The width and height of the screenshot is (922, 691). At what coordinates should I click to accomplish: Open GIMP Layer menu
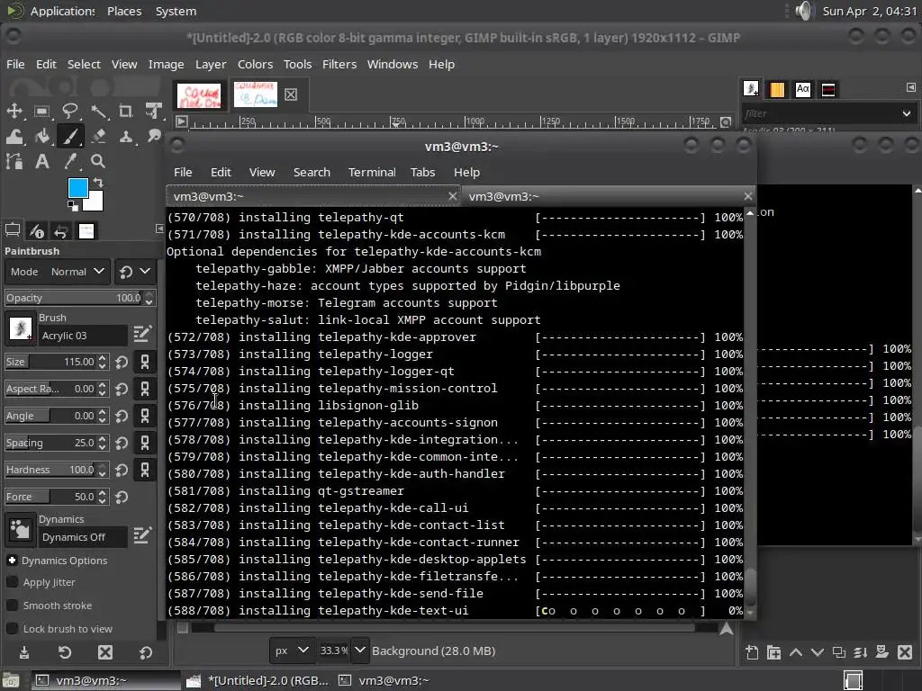click(211, 64)
